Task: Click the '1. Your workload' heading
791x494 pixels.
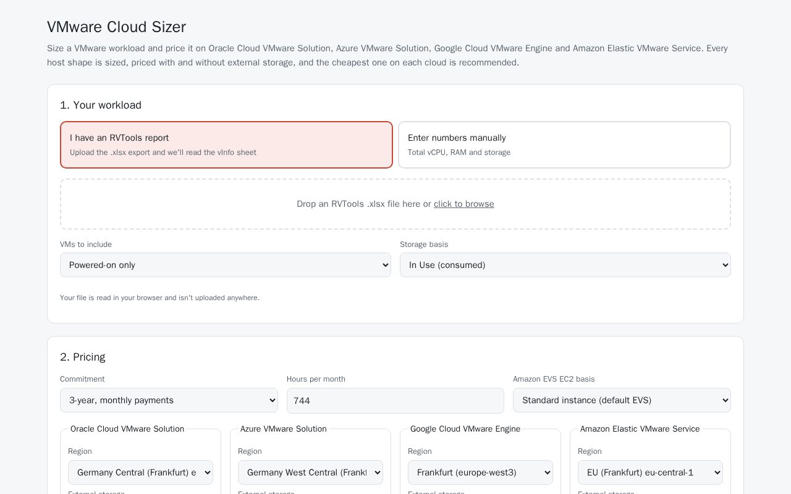Action: click(x=101, y=105)
